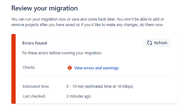This screenshot has height=112, width=188.
Task: Click the 3 minutes ago timestamp
Action: point(79,96)
